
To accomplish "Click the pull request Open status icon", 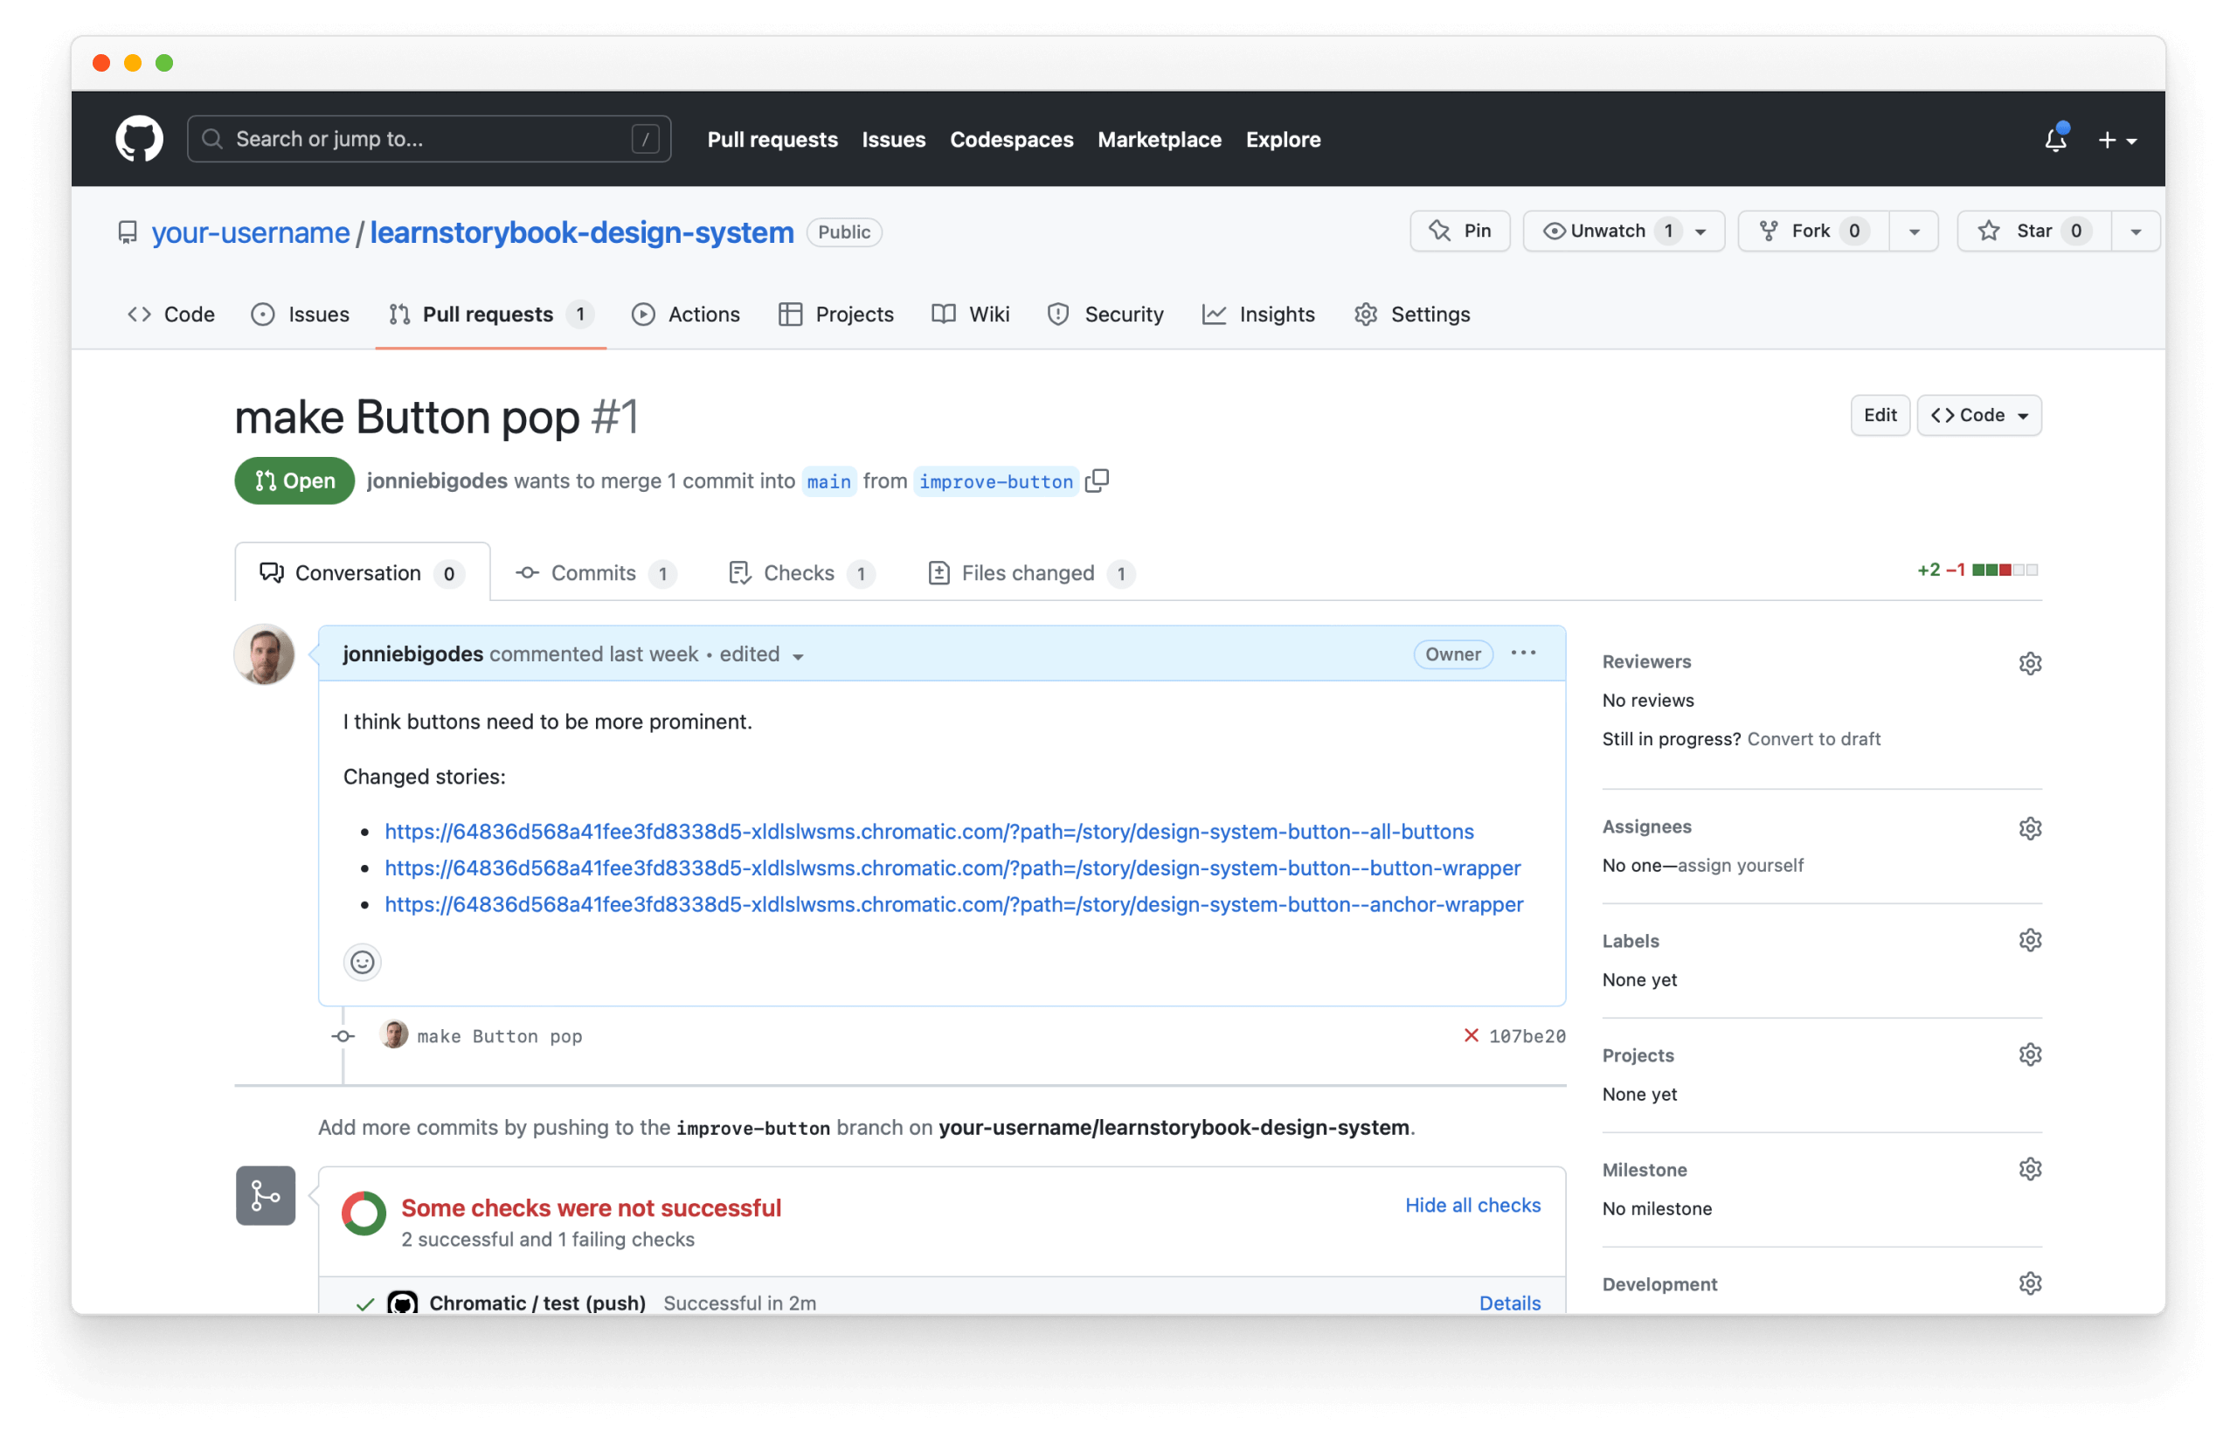I will [295, 481].
